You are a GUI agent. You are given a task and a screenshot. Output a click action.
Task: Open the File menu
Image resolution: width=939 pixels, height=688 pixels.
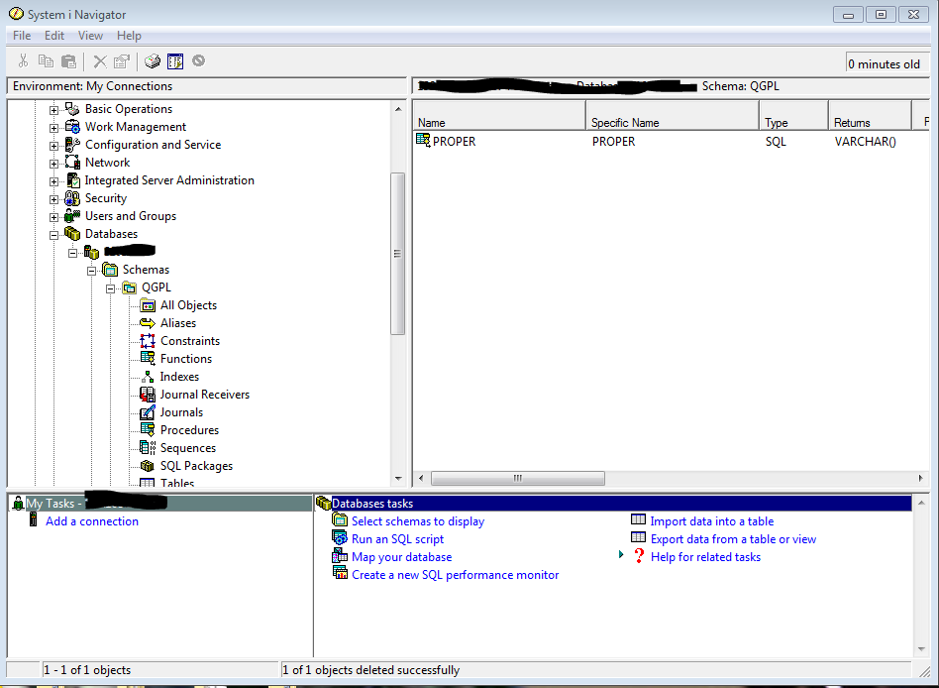[x=22, y=36]
